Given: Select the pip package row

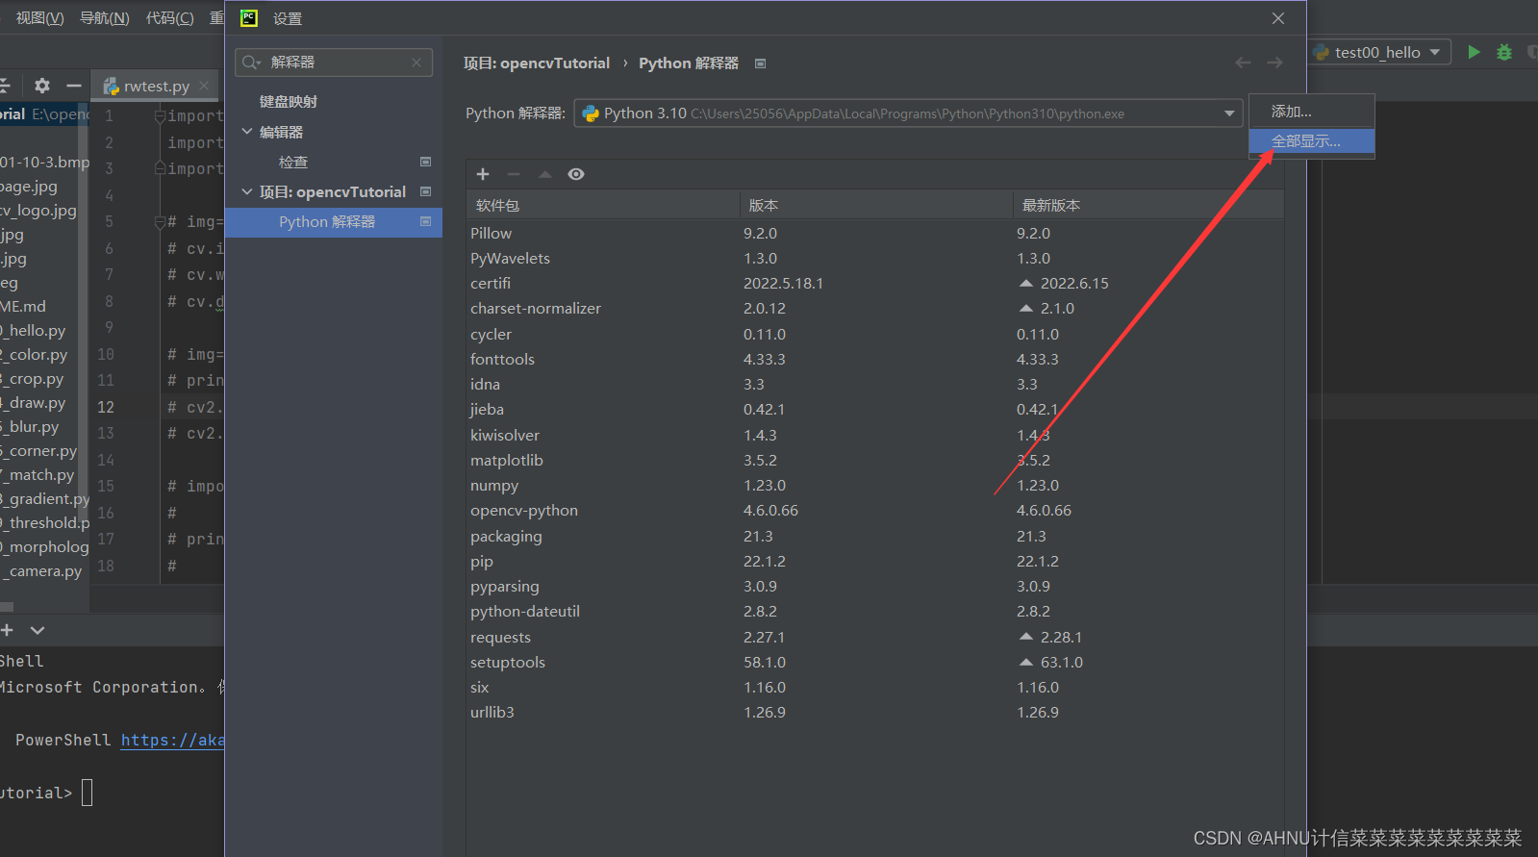Looking at the screenshot, I should coord(875,561).
